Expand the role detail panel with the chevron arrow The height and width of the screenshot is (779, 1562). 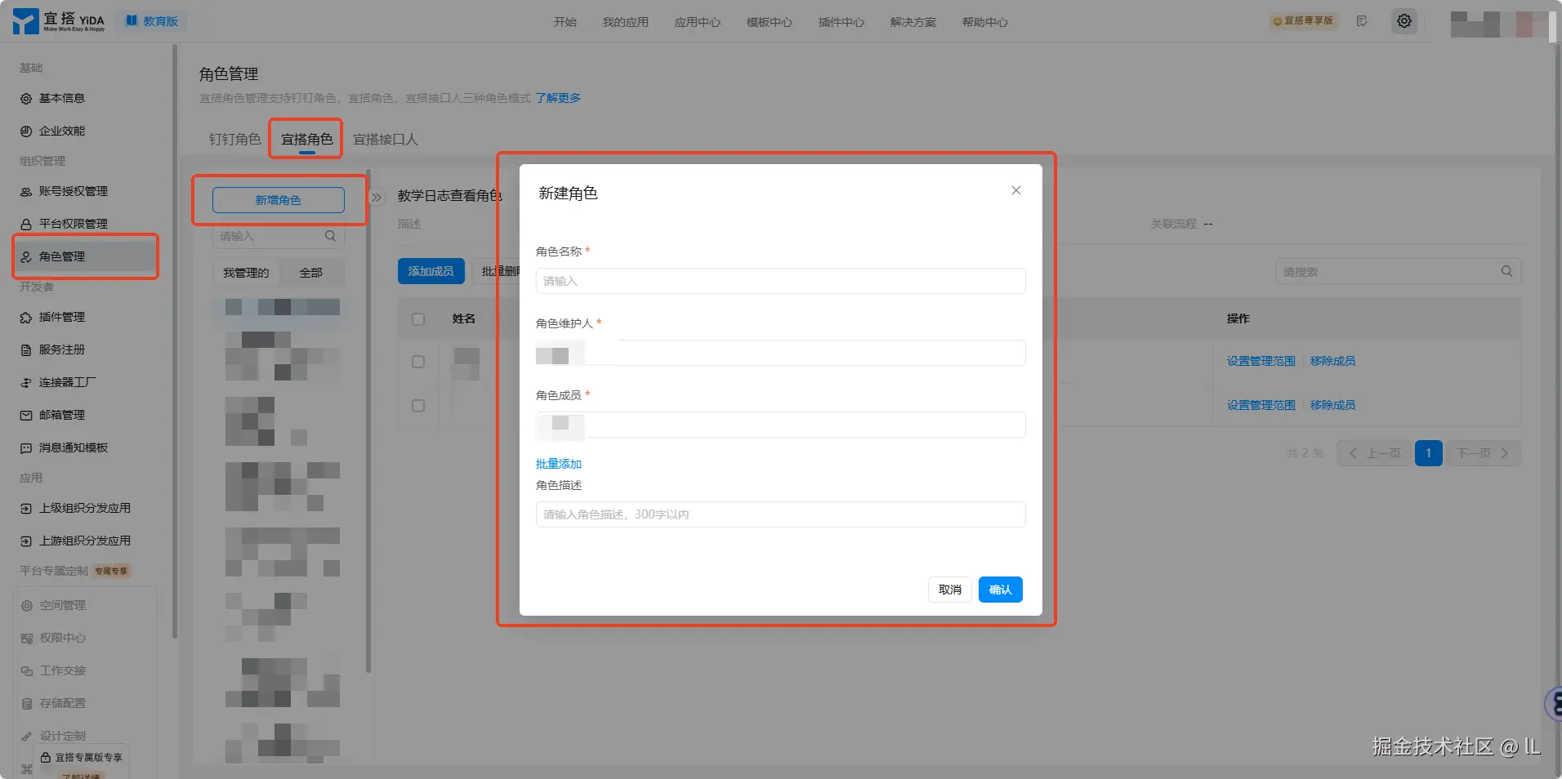[375, 197]
